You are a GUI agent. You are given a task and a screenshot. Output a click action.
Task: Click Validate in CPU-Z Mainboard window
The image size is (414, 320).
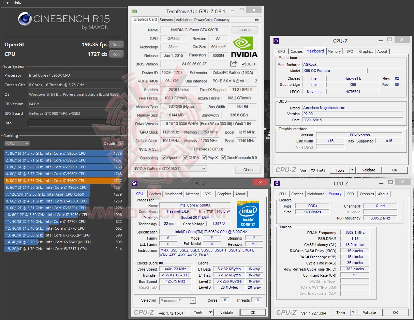click(x=369, y=170)
